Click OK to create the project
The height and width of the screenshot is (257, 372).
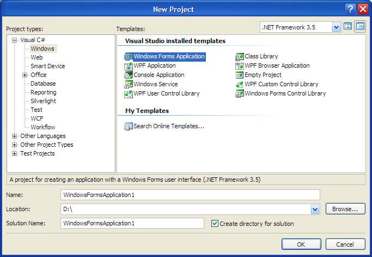(301, 244)
